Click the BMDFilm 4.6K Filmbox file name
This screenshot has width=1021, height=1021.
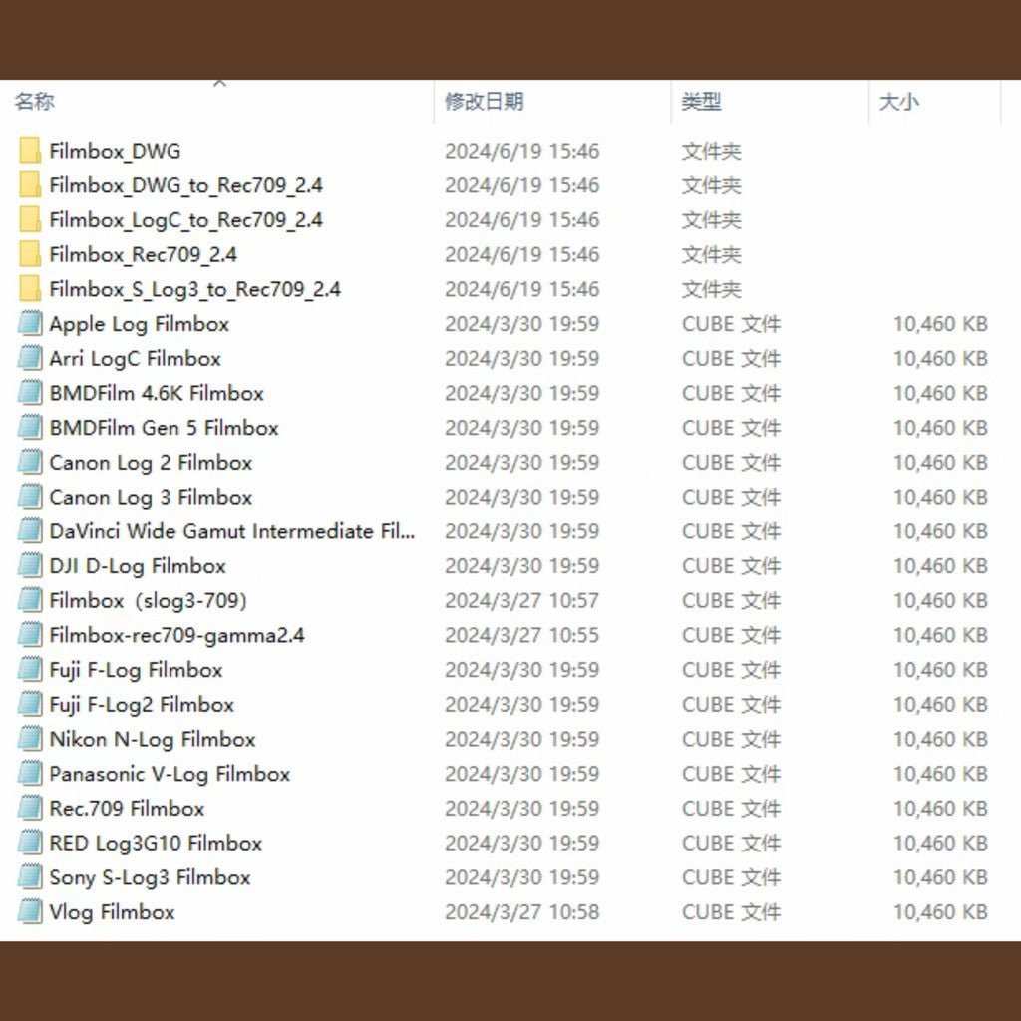click(x=157, y=393)
